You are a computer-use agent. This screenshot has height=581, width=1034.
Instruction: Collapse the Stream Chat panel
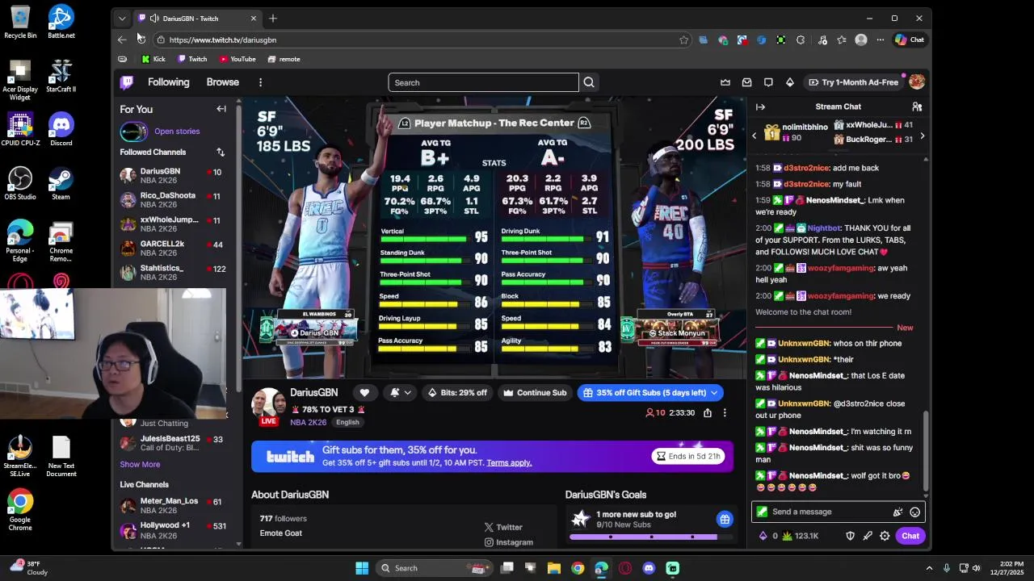click(760, 107)
